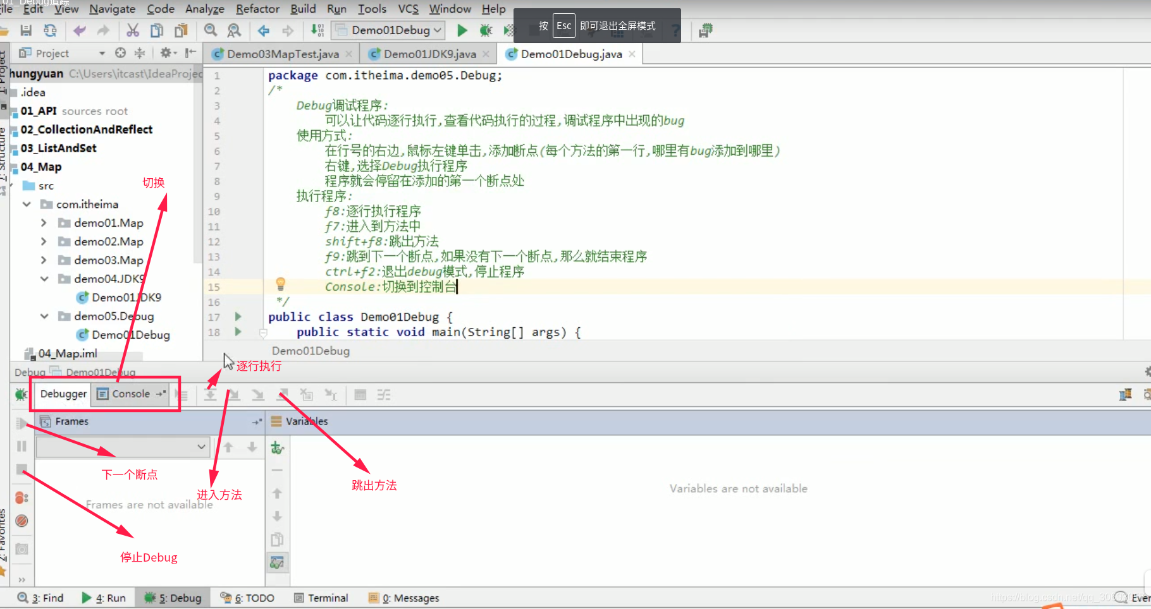Image resolution: width=1151 pixels, height=609 pixels.
Task: Switch to Demo03MapTest.java editor tab
Action: point(282,54)
